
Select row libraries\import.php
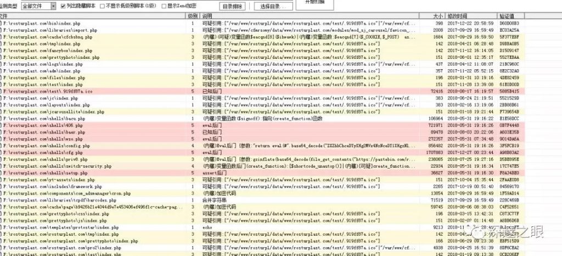coord(262,30)
